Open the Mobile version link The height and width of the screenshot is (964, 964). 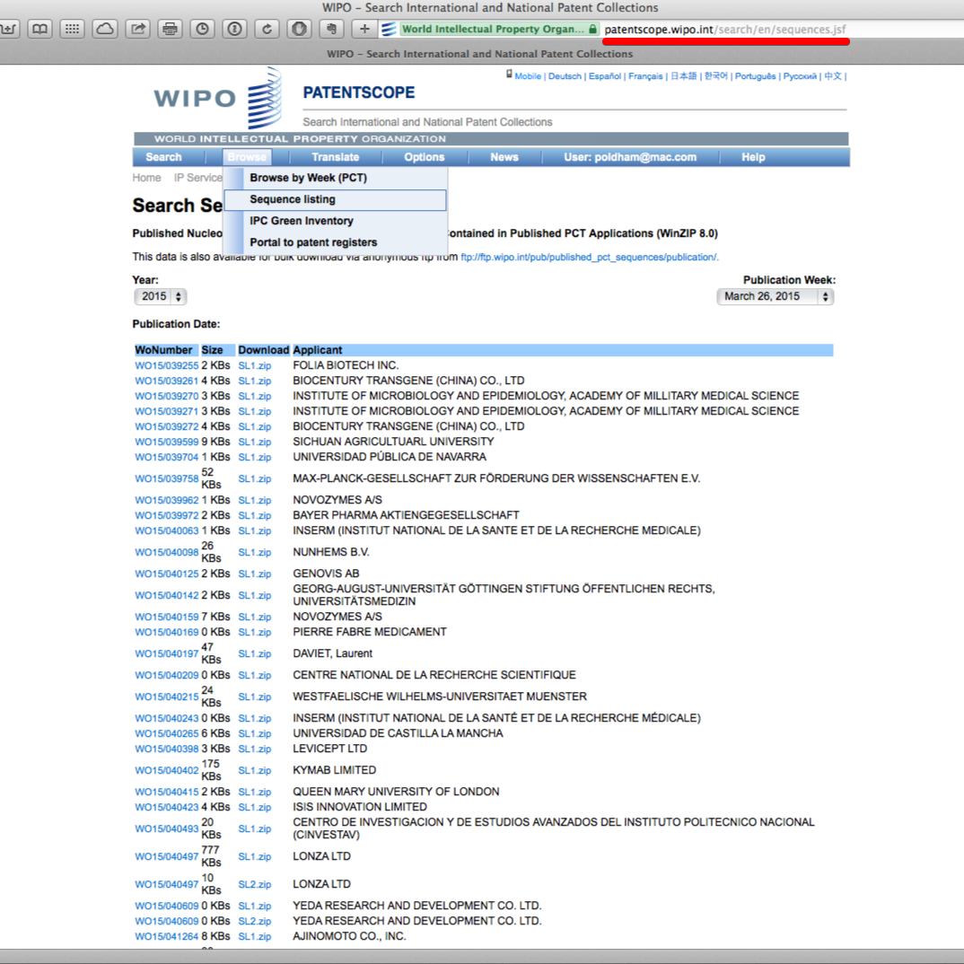click(x=528, y=76)
